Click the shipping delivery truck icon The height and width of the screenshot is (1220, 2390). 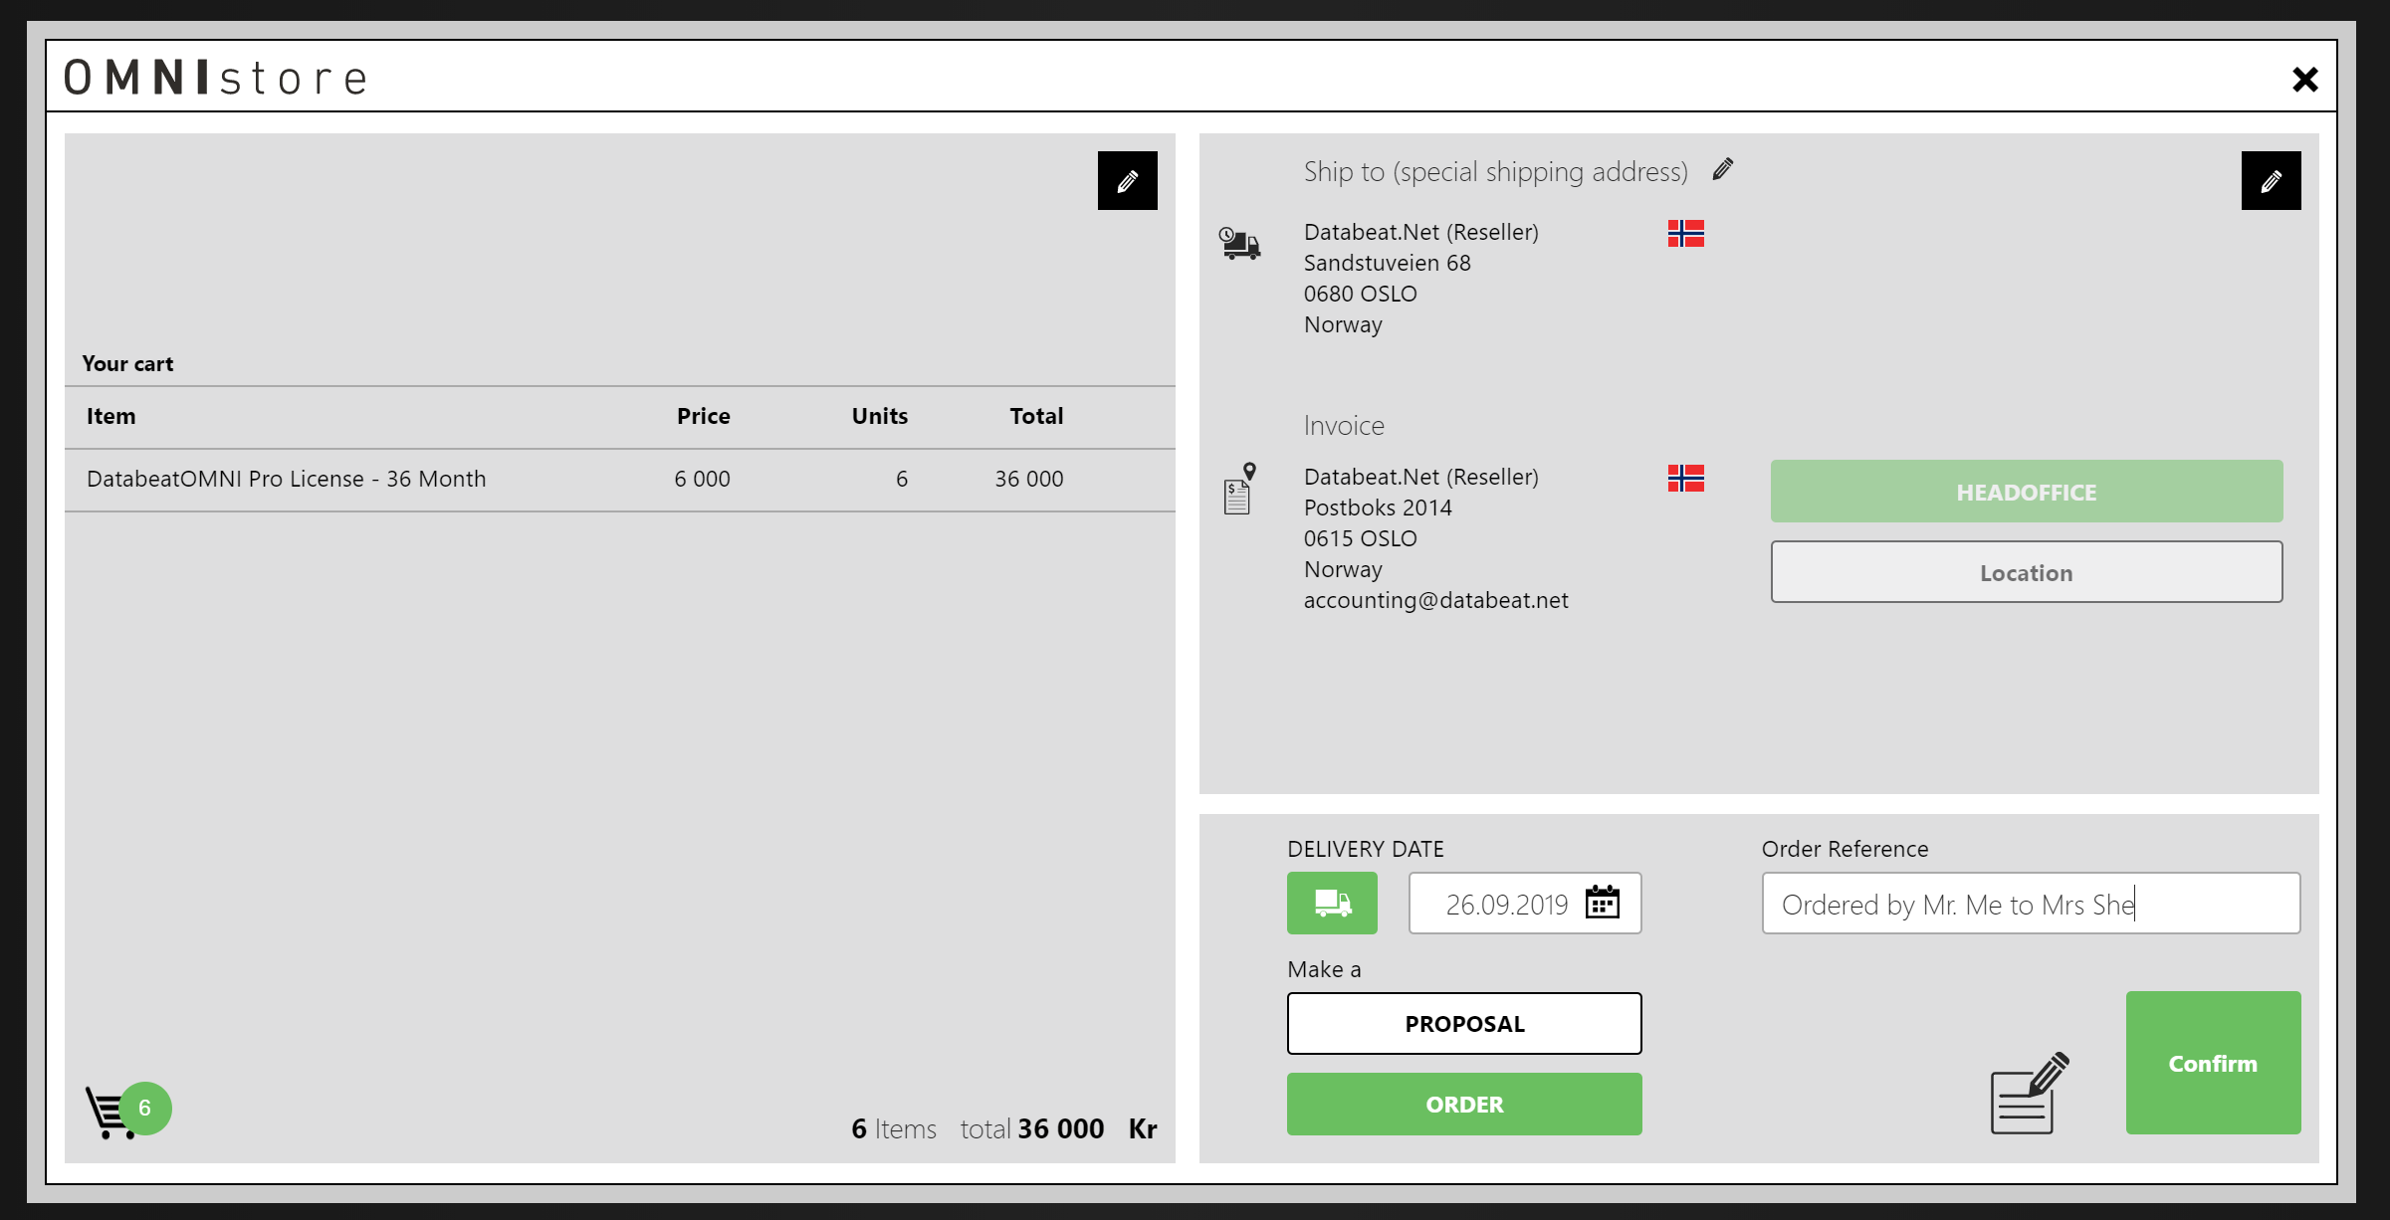pyautogui.click(x=1239, y=243)
